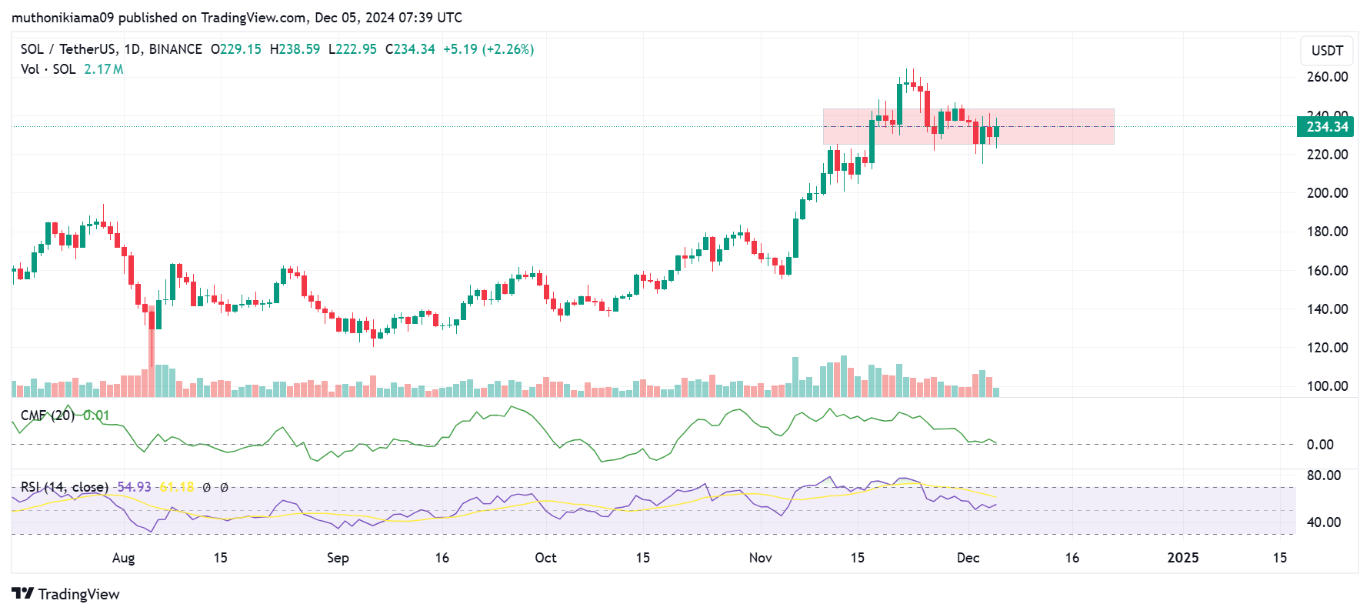Click the RSI (14, close) indicator legend
The image size is (1370, 614).
coord(65,487)
